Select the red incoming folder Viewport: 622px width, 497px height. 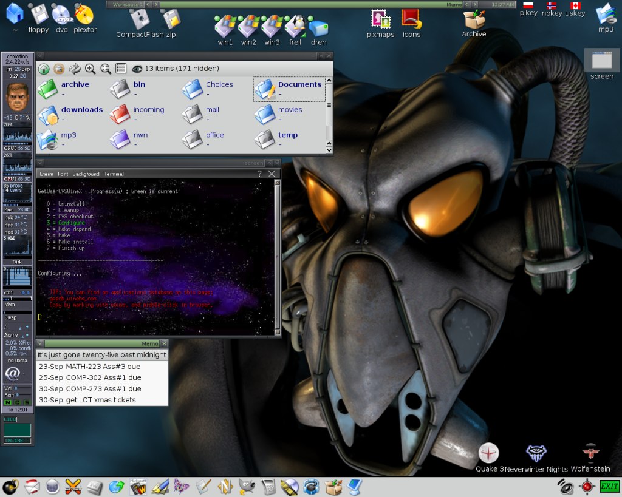137,114
